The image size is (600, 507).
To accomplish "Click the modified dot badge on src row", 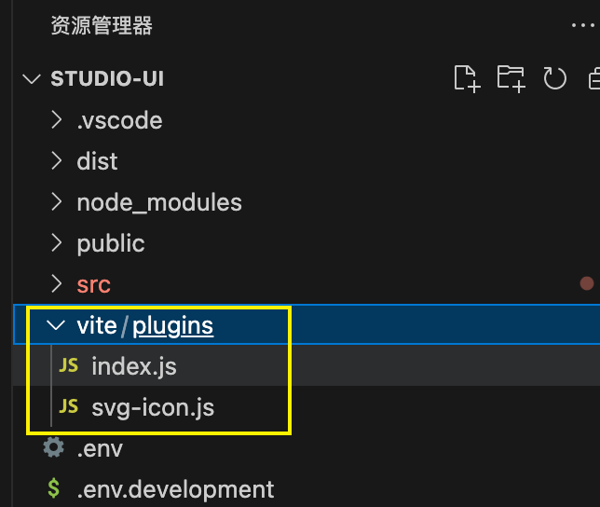I will 587,283.
